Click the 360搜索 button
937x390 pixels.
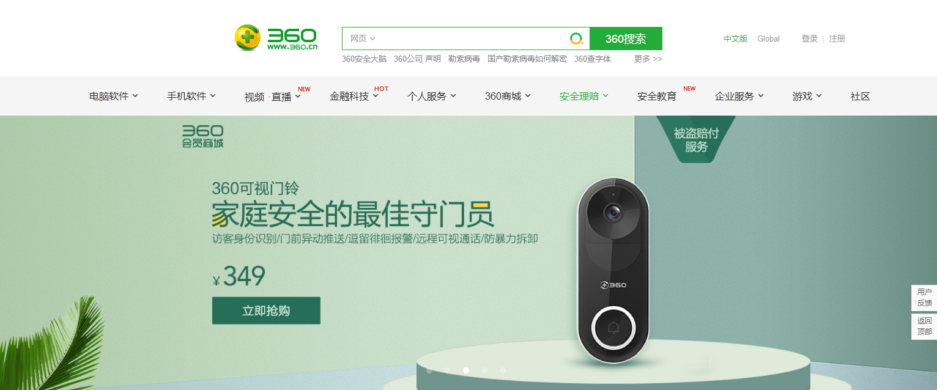point(626,39)
